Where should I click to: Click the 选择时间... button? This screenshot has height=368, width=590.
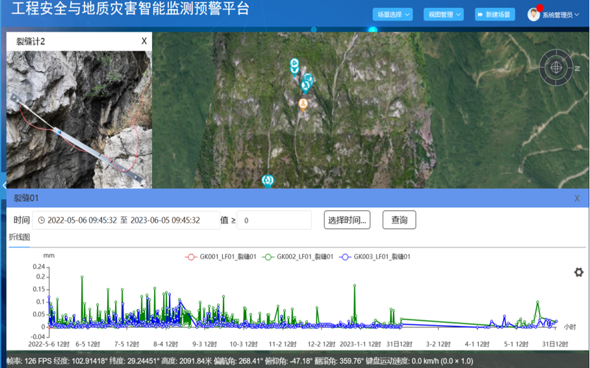[x=347, y=220]
